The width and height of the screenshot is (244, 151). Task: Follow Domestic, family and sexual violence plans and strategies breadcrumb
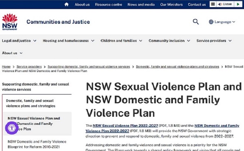177,67
